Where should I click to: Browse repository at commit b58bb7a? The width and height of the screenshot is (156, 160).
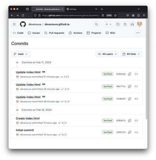(x=136, y=121)
